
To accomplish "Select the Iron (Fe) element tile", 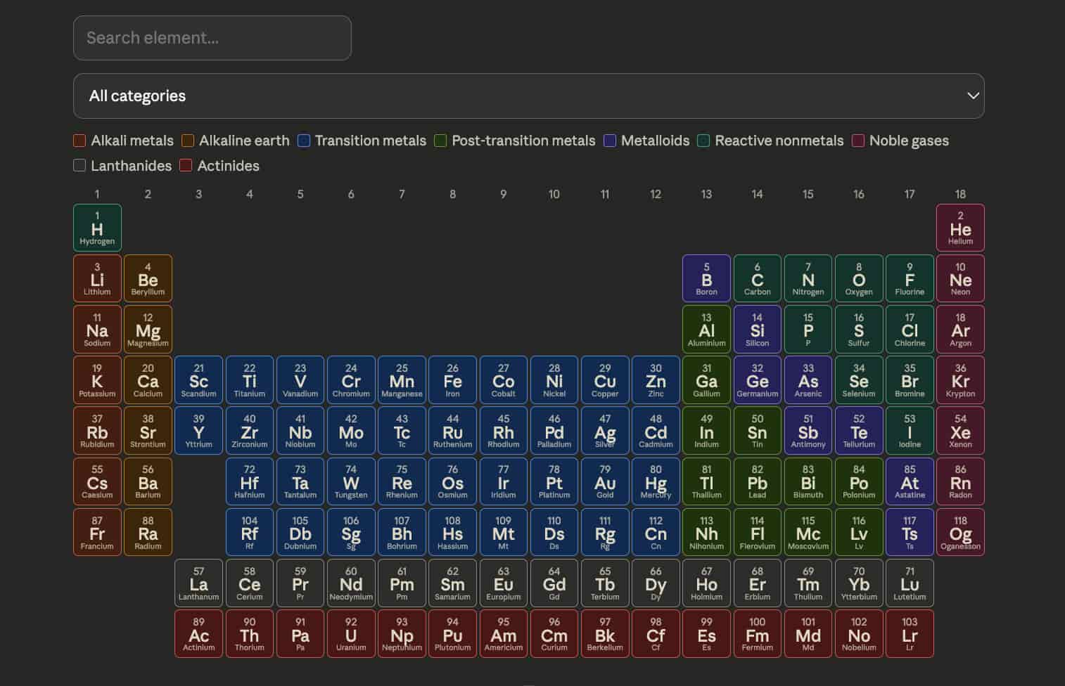I will click(x=452, y=380).
